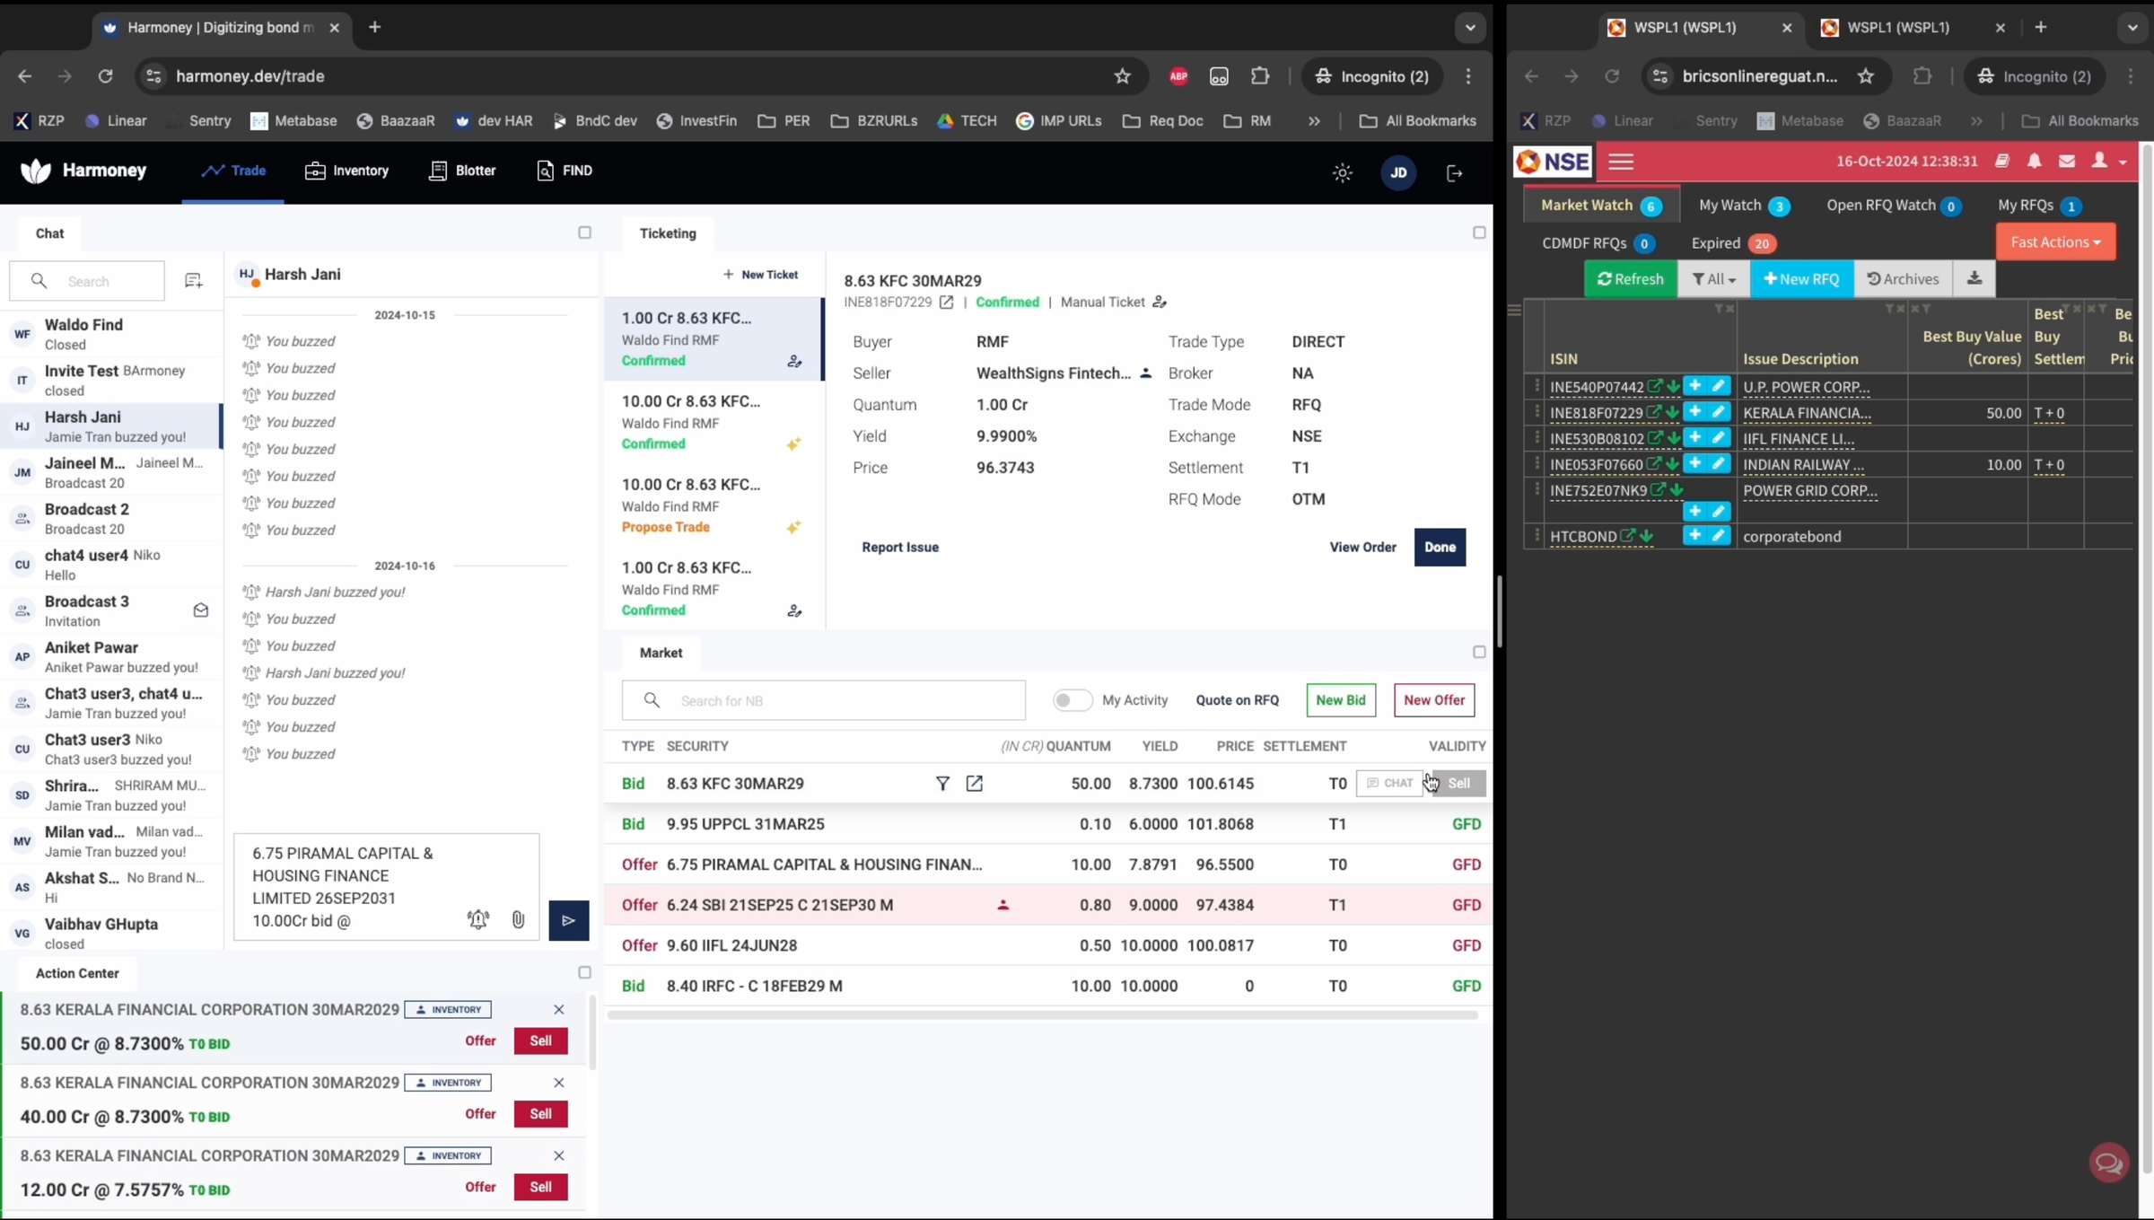Maximize the Action Center panel square icon
Image resolution: width=2154 pixels, height=1220 pixels.
[584, 972]
